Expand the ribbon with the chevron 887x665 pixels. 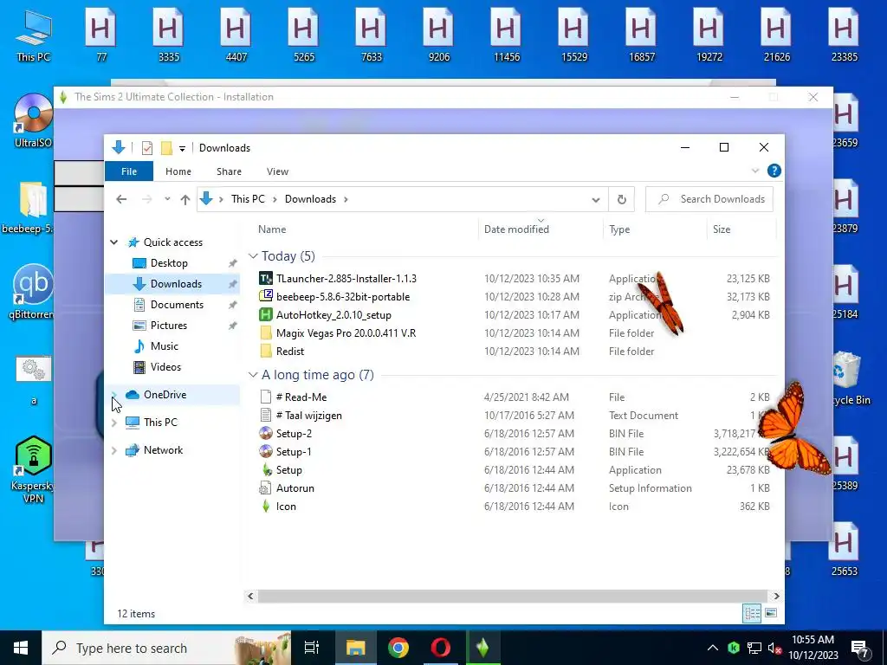click(x=755, y=171)
